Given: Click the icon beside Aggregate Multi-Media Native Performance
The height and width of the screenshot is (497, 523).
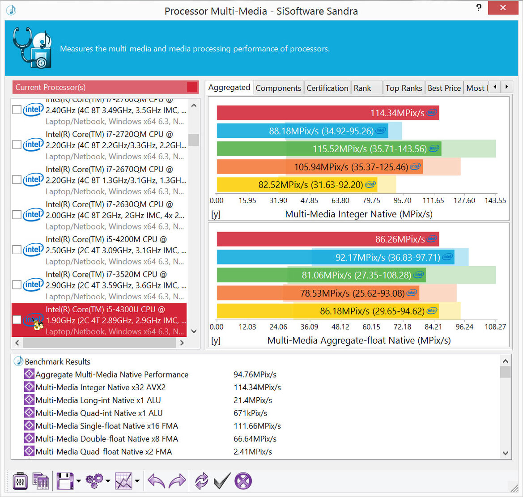Looking at the screenshot, I should point(29,374).
